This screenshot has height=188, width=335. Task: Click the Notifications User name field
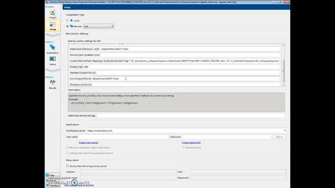click(x=124, y=137)
